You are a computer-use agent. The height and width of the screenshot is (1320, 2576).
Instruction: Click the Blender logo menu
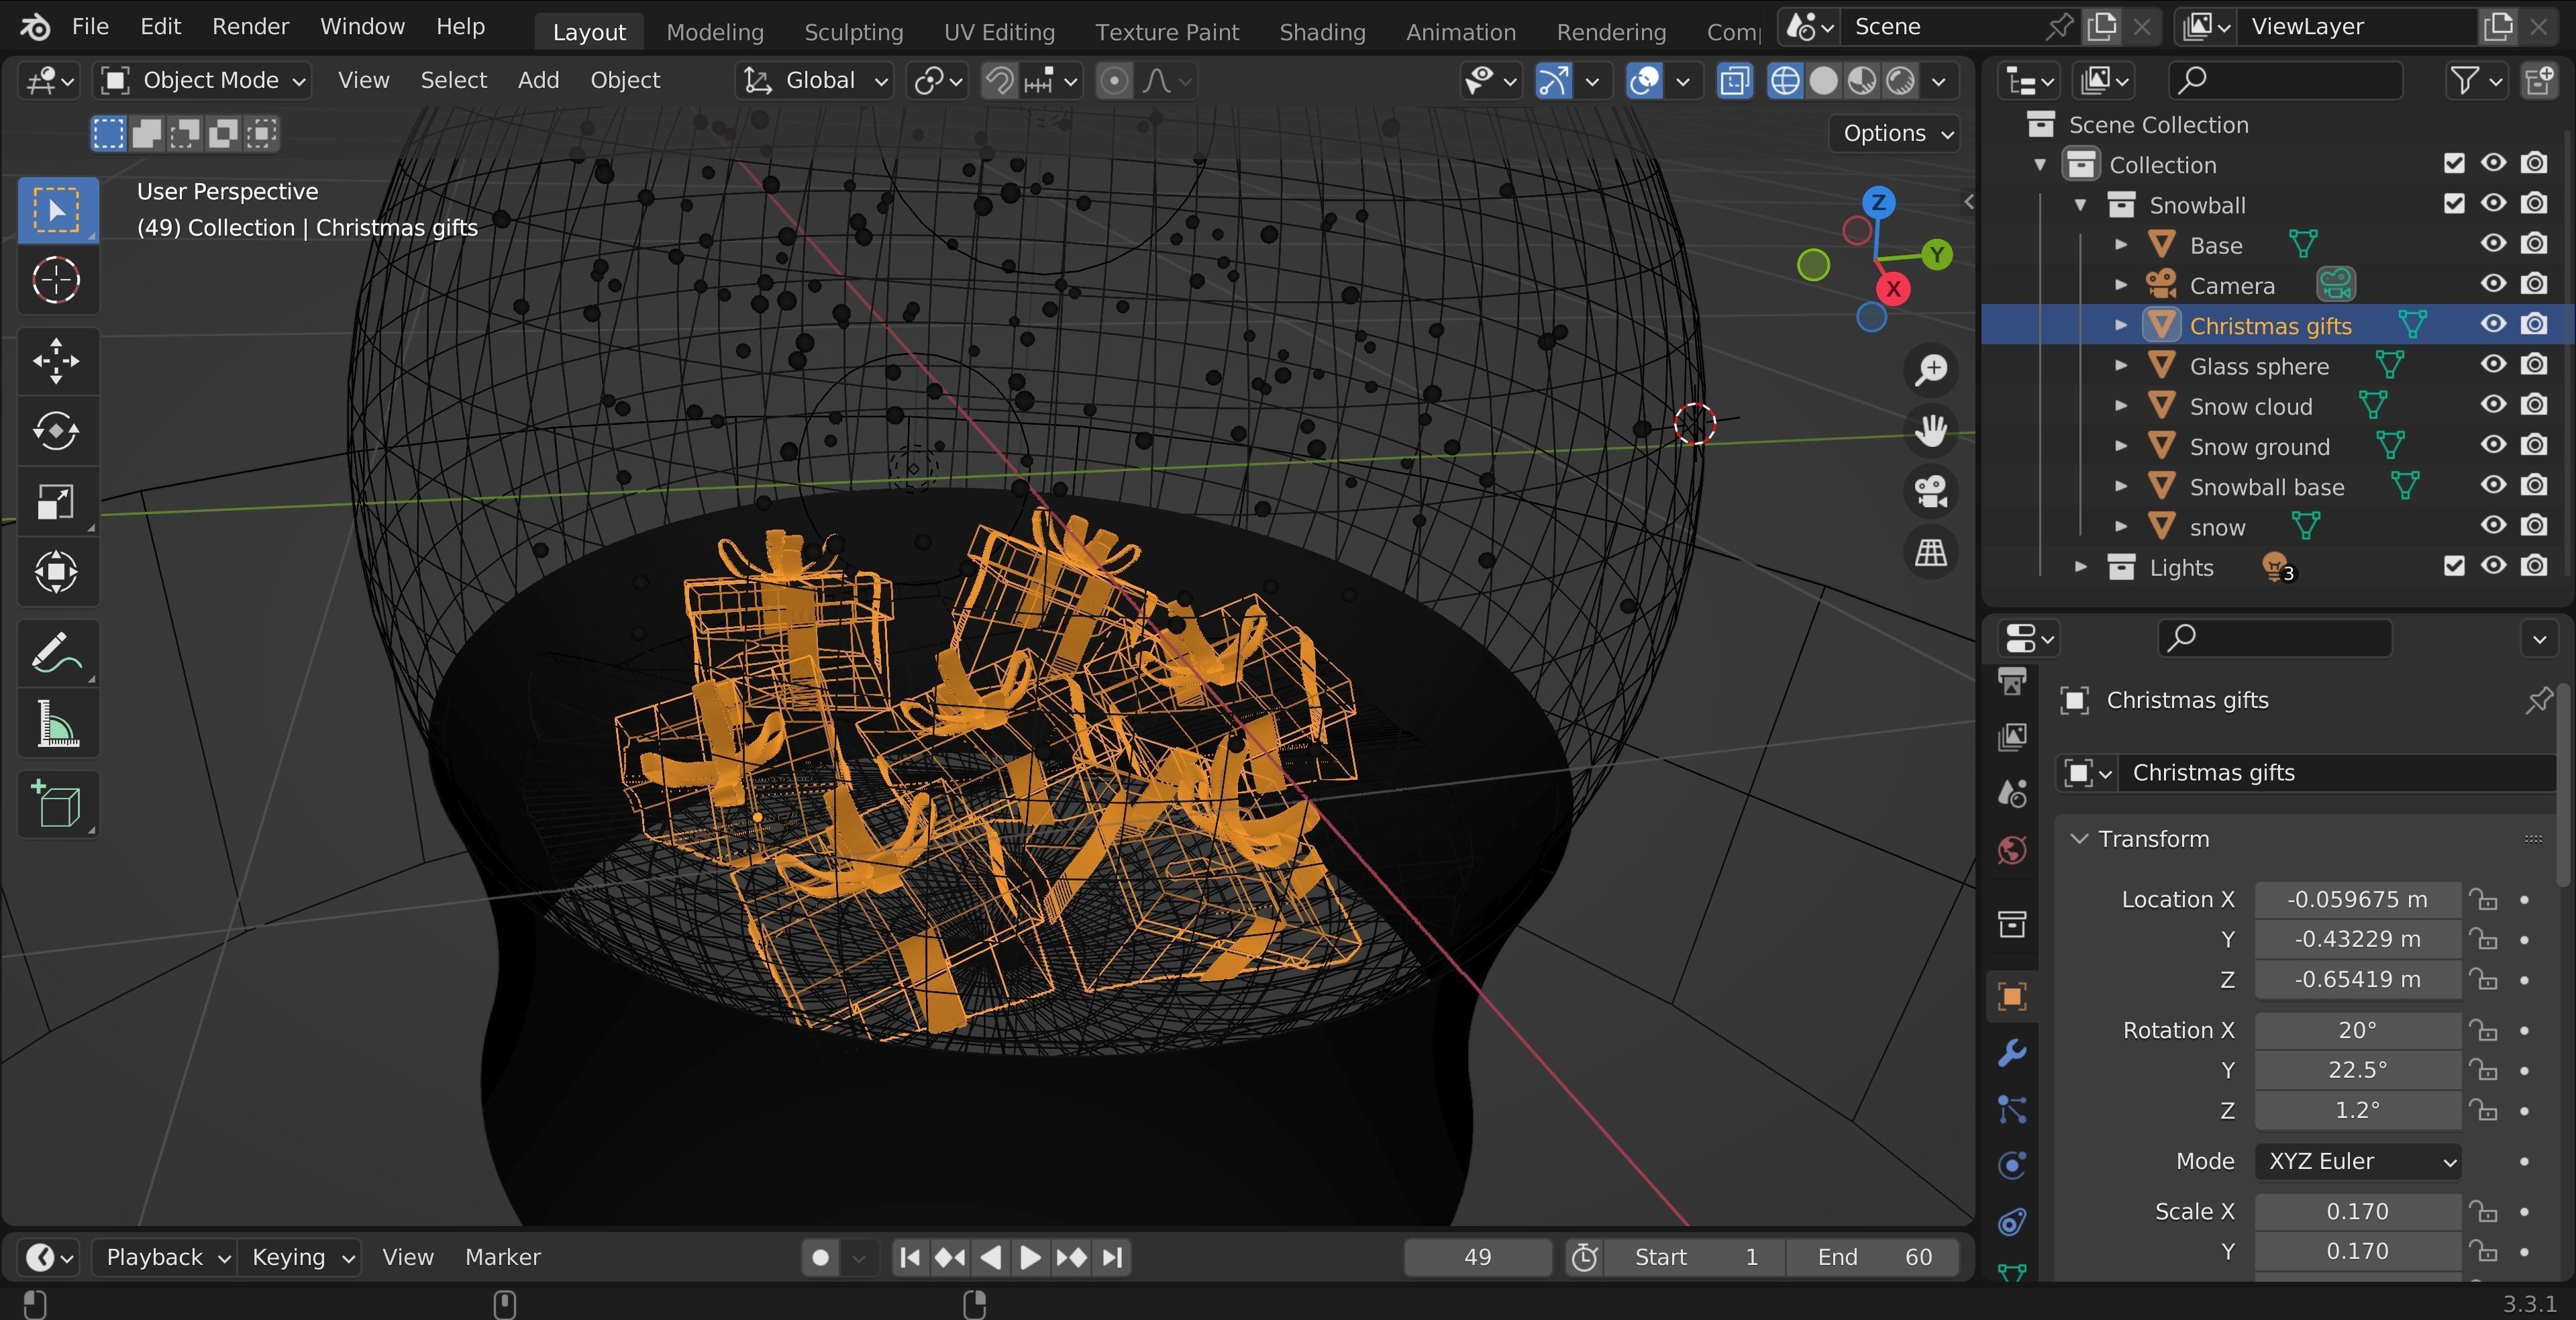35,27
